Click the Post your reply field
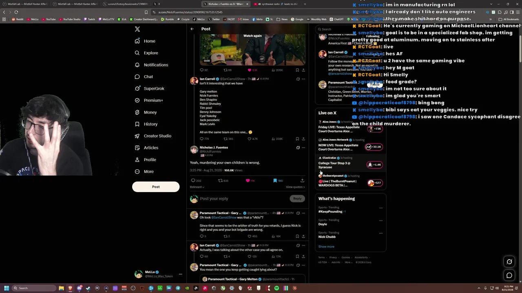 point(244,199)
